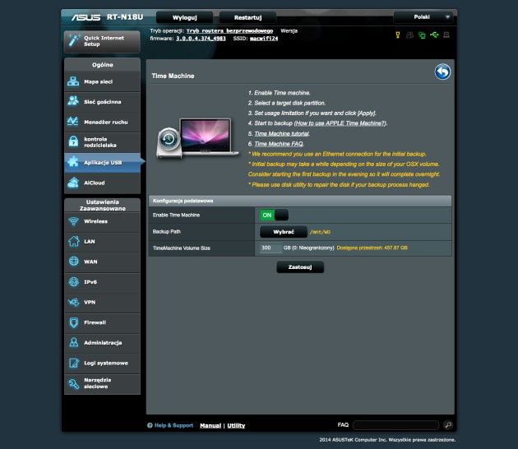Open Time Machine tutorial link
518x449 pixels.
(x=282, y=133)
